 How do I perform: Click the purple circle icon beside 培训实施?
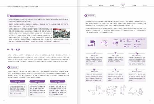pos(86,16)
